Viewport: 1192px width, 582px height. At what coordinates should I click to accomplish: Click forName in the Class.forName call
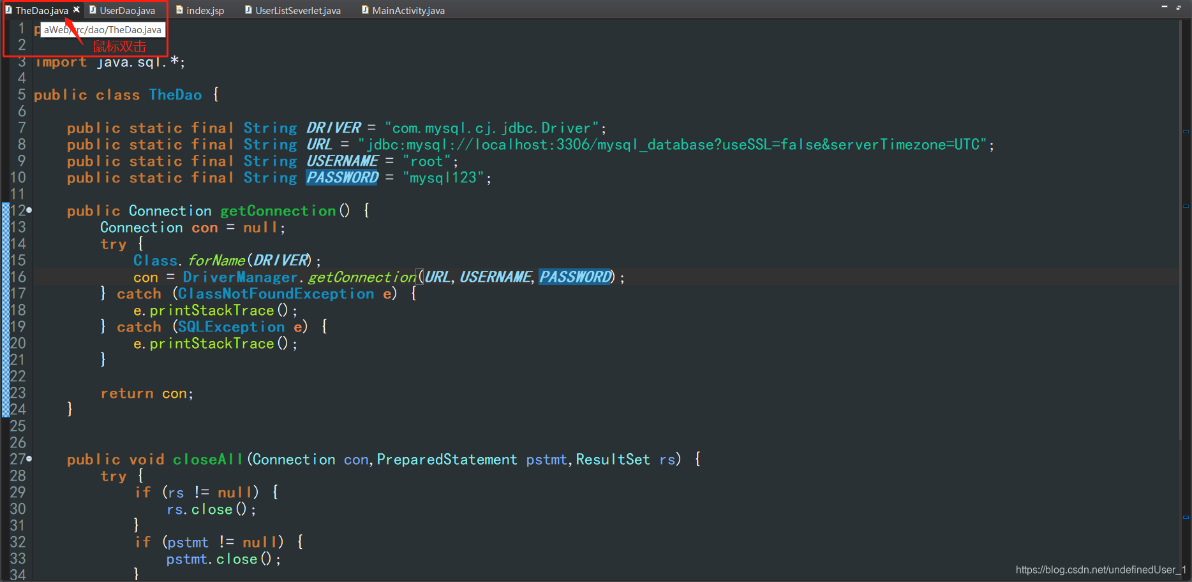point(216,260)
